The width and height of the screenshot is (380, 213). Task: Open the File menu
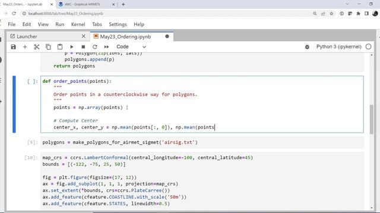[12, 24]
